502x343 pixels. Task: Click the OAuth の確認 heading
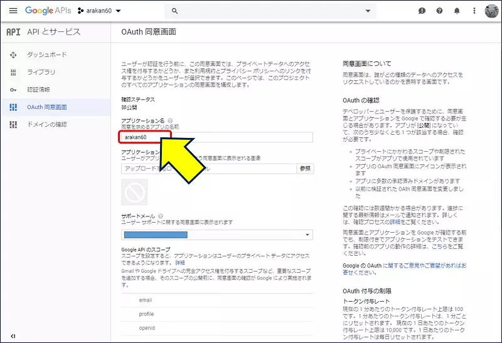point(361,100)
